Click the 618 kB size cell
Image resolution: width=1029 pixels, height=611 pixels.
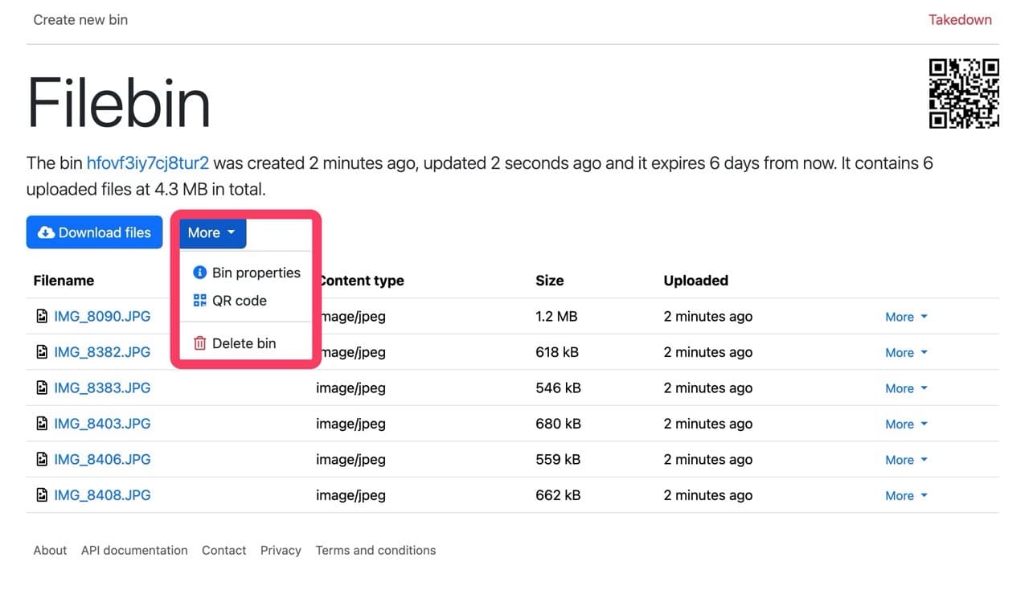coord(557,352)
